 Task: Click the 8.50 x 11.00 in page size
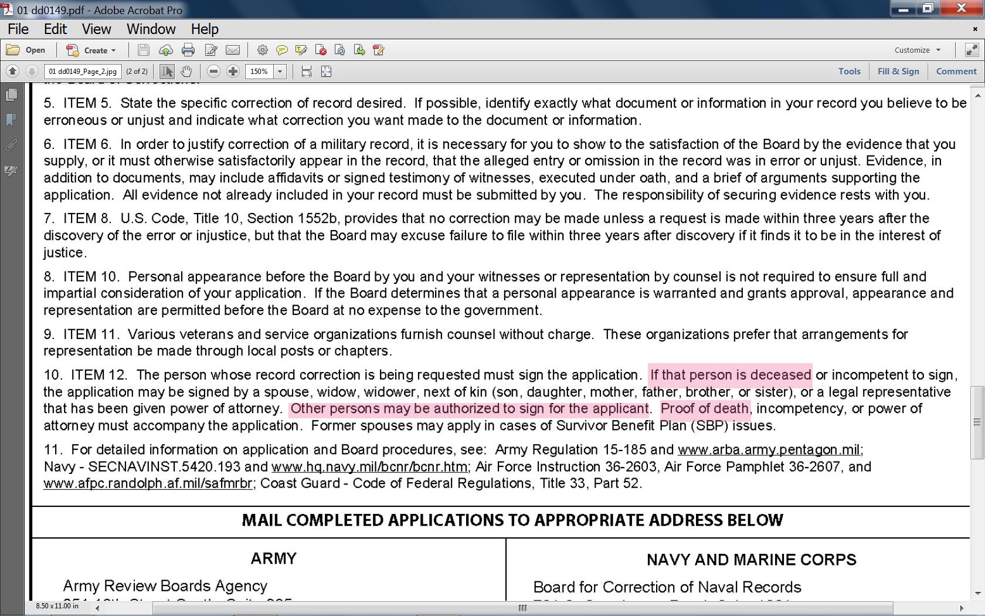tap(57, 606)
